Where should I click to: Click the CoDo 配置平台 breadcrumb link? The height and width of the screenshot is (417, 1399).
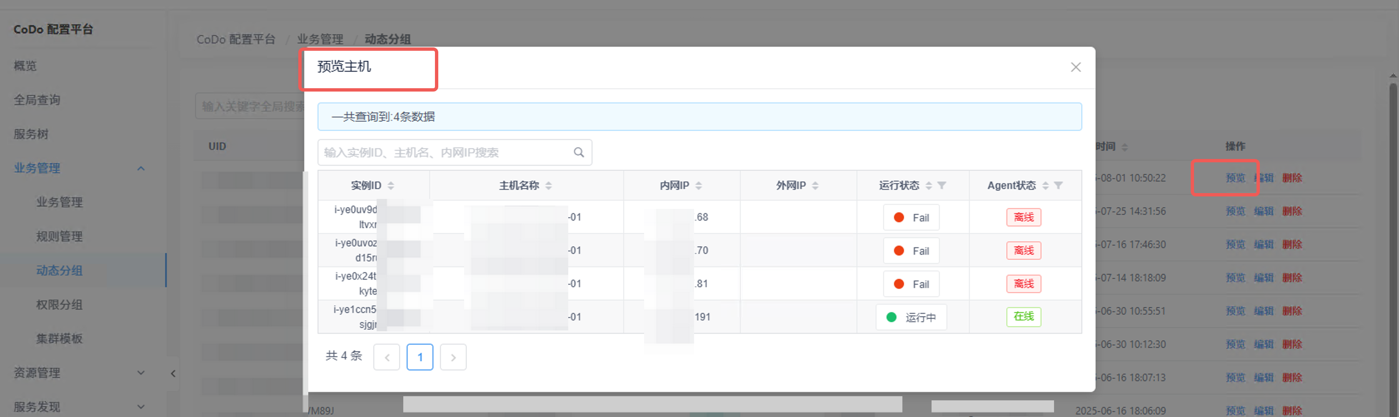point(236,39)
